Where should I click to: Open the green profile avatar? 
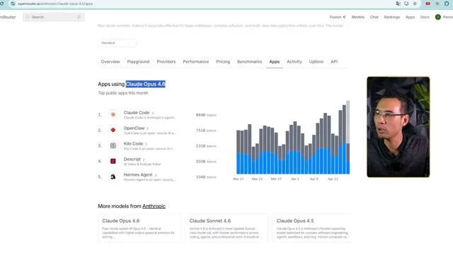pos(438,17)
